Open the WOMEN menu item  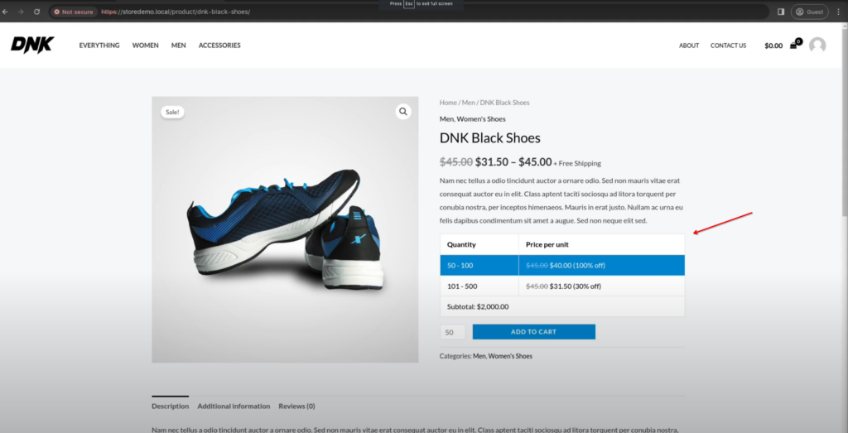pos(146,46)
